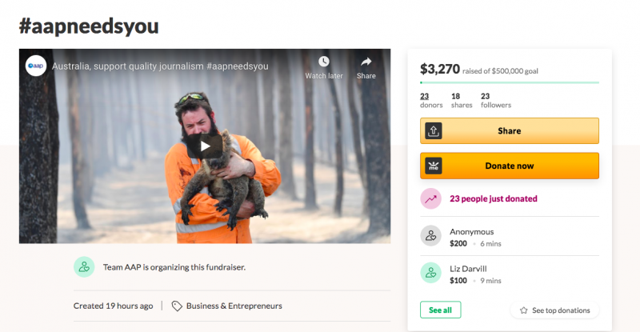Click the GoFundMe icon on Donate button
640x332 pixels.
pyautogui.click(x=432, y=166)
